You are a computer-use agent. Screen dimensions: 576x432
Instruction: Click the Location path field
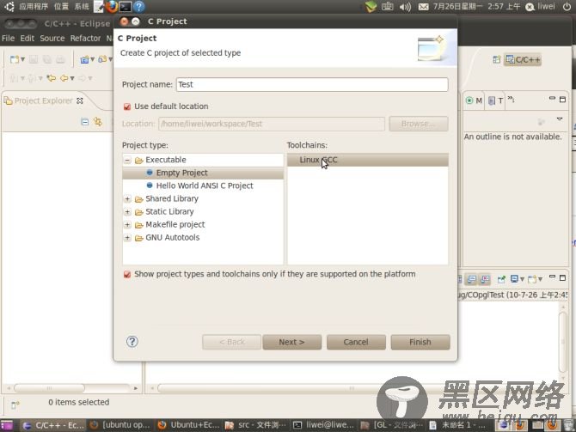tap(272, 124)
